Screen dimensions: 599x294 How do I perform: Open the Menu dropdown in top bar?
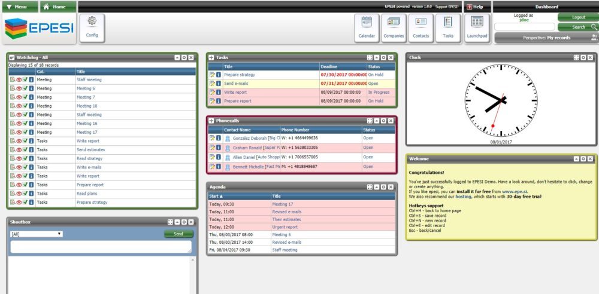tap(20, 7)
